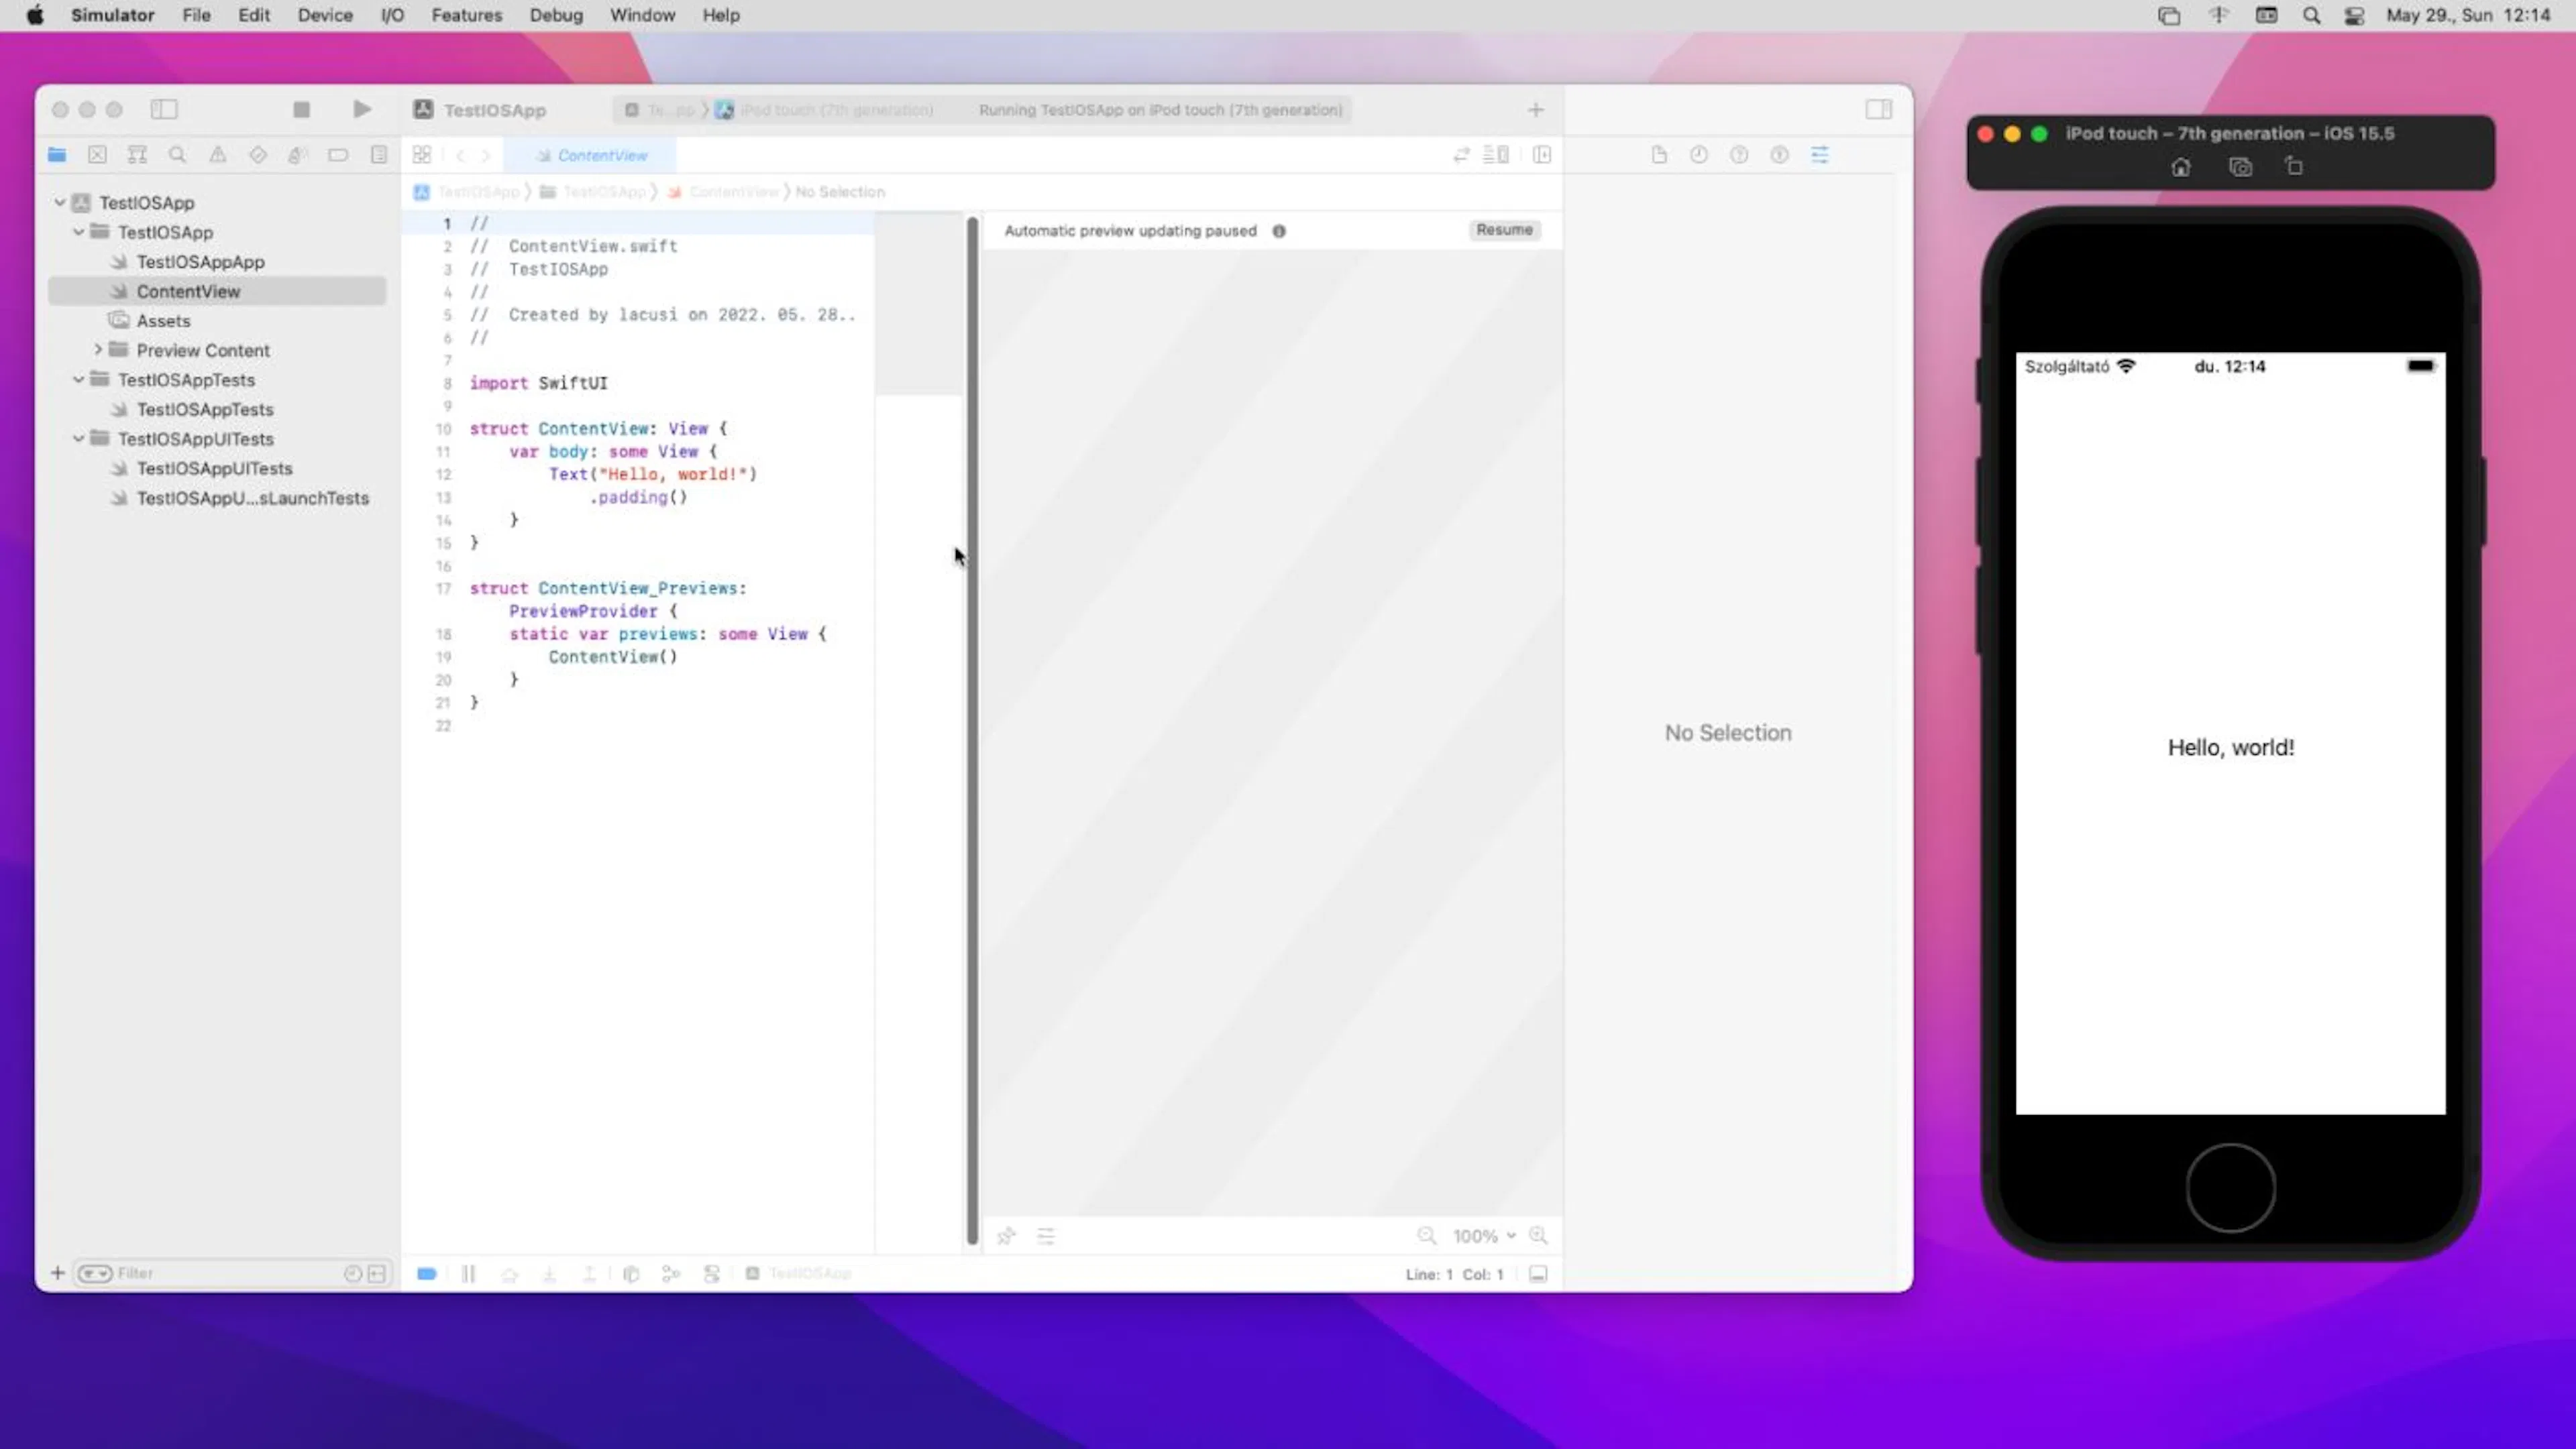Open the Source Control navigator
2576x1449 pixels.
click(x=97, y=155)
